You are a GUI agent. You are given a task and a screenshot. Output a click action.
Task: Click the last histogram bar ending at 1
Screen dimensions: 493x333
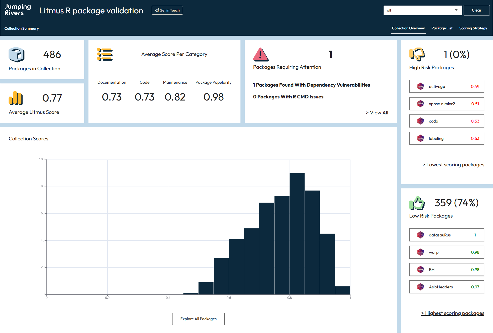tap(343, 290)
